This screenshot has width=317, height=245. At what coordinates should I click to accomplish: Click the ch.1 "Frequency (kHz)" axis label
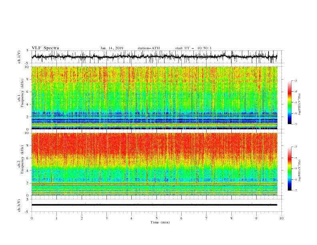tap(22, 93)
